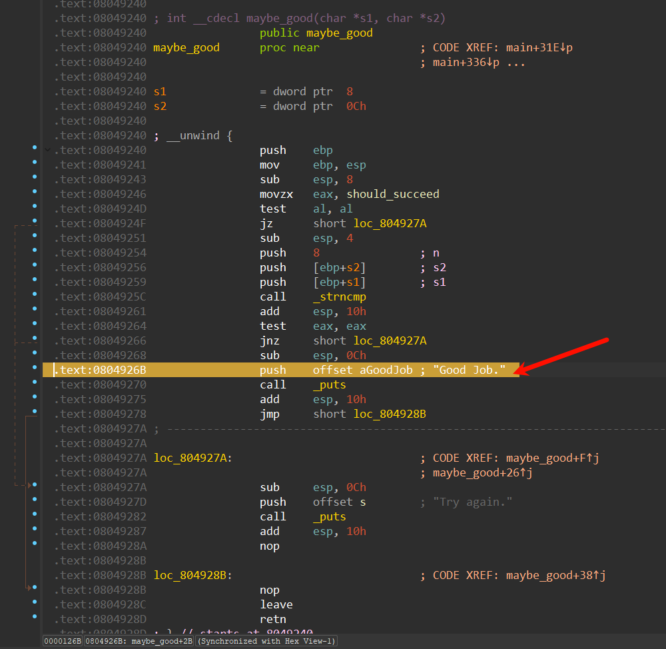
Task: Select 'retn' instruction line
Action: coord(273,619)
